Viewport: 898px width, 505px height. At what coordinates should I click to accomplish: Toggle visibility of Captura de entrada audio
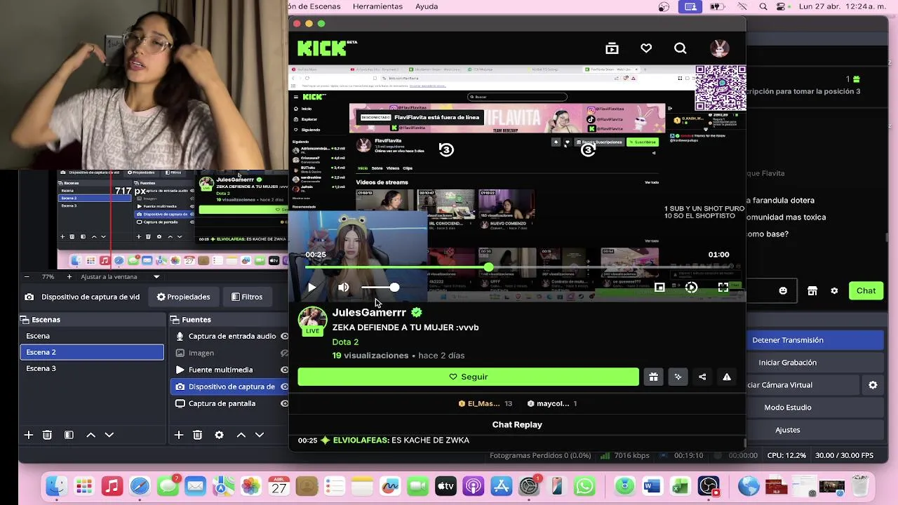284,336
